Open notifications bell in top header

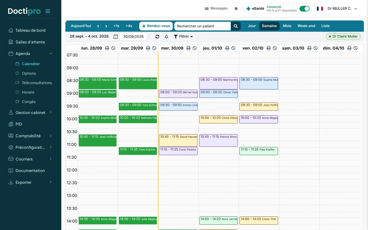click(x=236, y=9)
